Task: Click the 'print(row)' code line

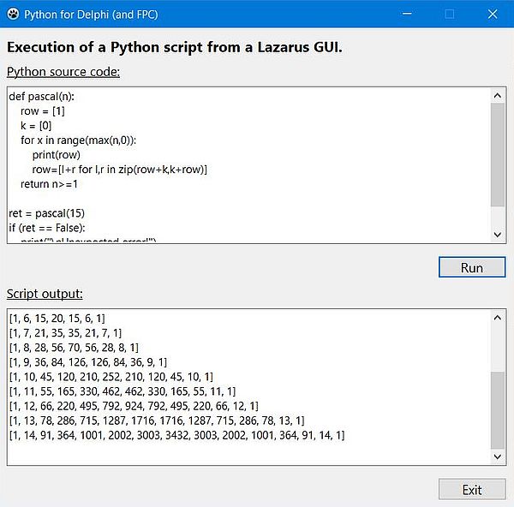Action: [x=56, y=155]
